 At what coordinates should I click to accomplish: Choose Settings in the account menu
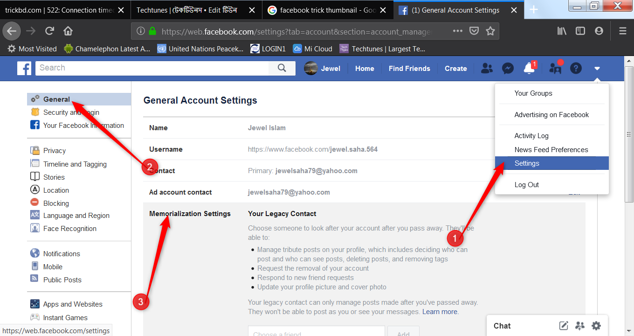coord(552,163)
